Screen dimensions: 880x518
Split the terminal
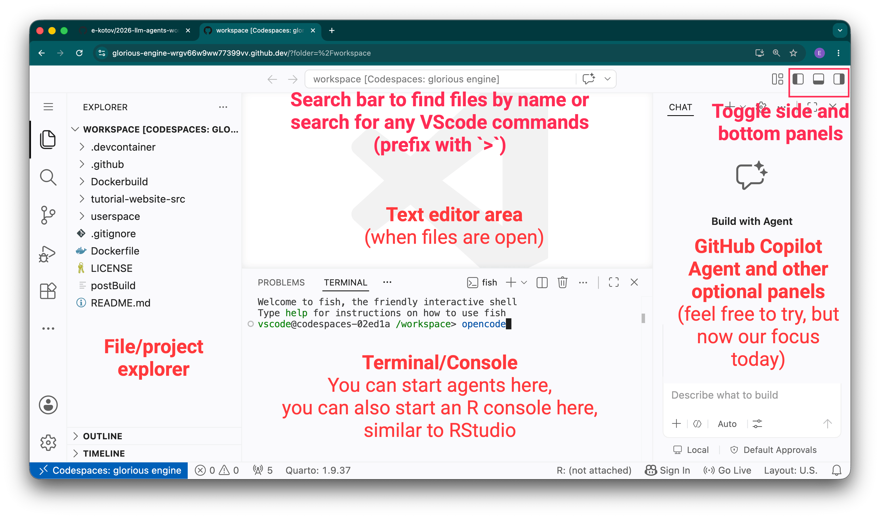tap(542, 282)
